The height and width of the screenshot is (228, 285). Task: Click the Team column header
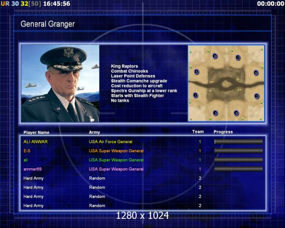pos(198,131)
